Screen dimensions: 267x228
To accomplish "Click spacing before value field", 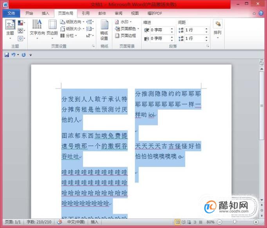I will pyautogui.click(x=194, y=30).
